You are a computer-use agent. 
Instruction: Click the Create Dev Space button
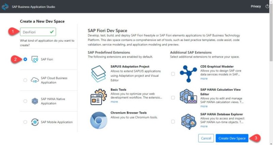(x=232, y=138)
